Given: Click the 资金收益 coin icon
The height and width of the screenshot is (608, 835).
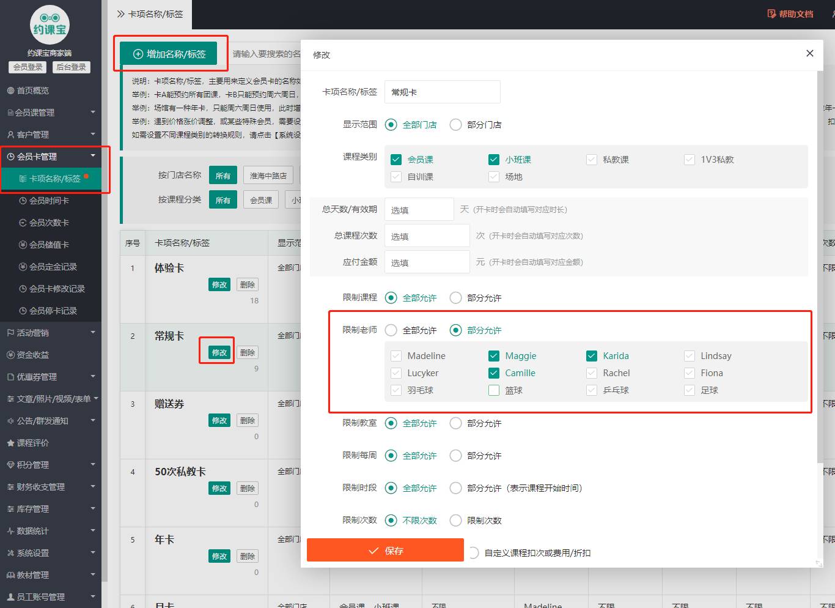Looking at the screenshot, I should 10,355.
